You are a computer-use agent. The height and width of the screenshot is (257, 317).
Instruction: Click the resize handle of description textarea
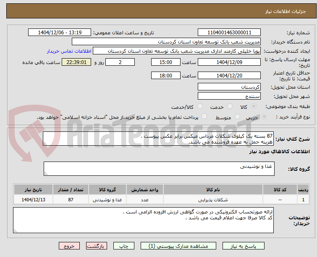[45, 143]
